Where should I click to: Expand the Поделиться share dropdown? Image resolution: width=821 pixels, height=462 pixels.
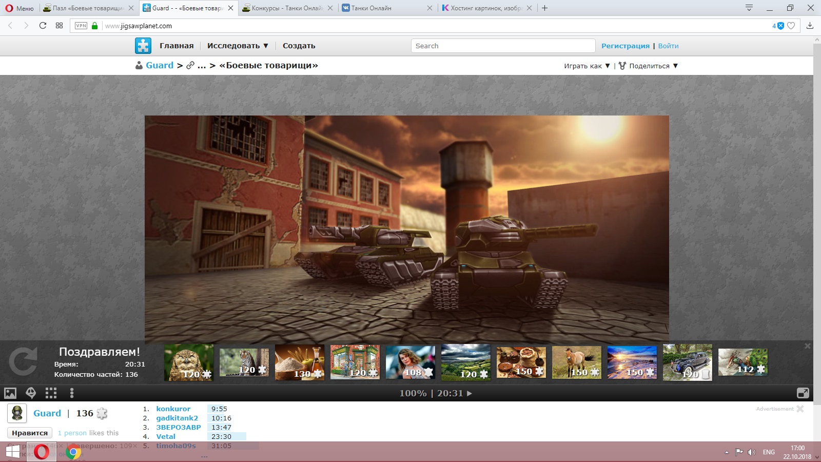(649, 66)
